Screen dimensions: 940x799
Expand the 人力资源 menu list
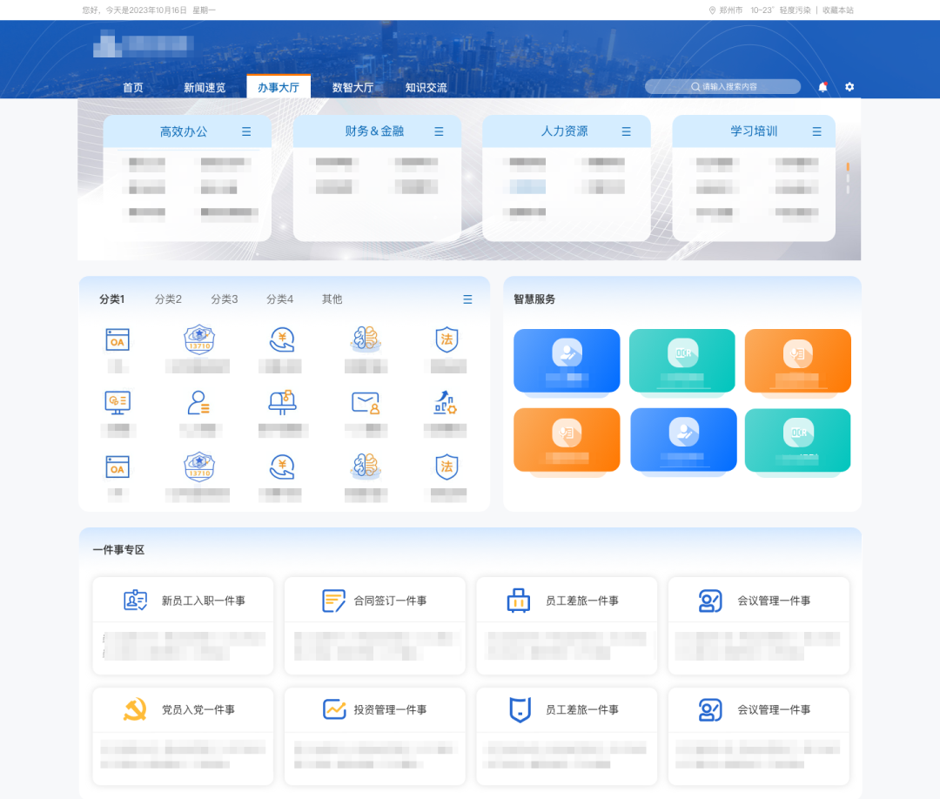tap(626, 131)
